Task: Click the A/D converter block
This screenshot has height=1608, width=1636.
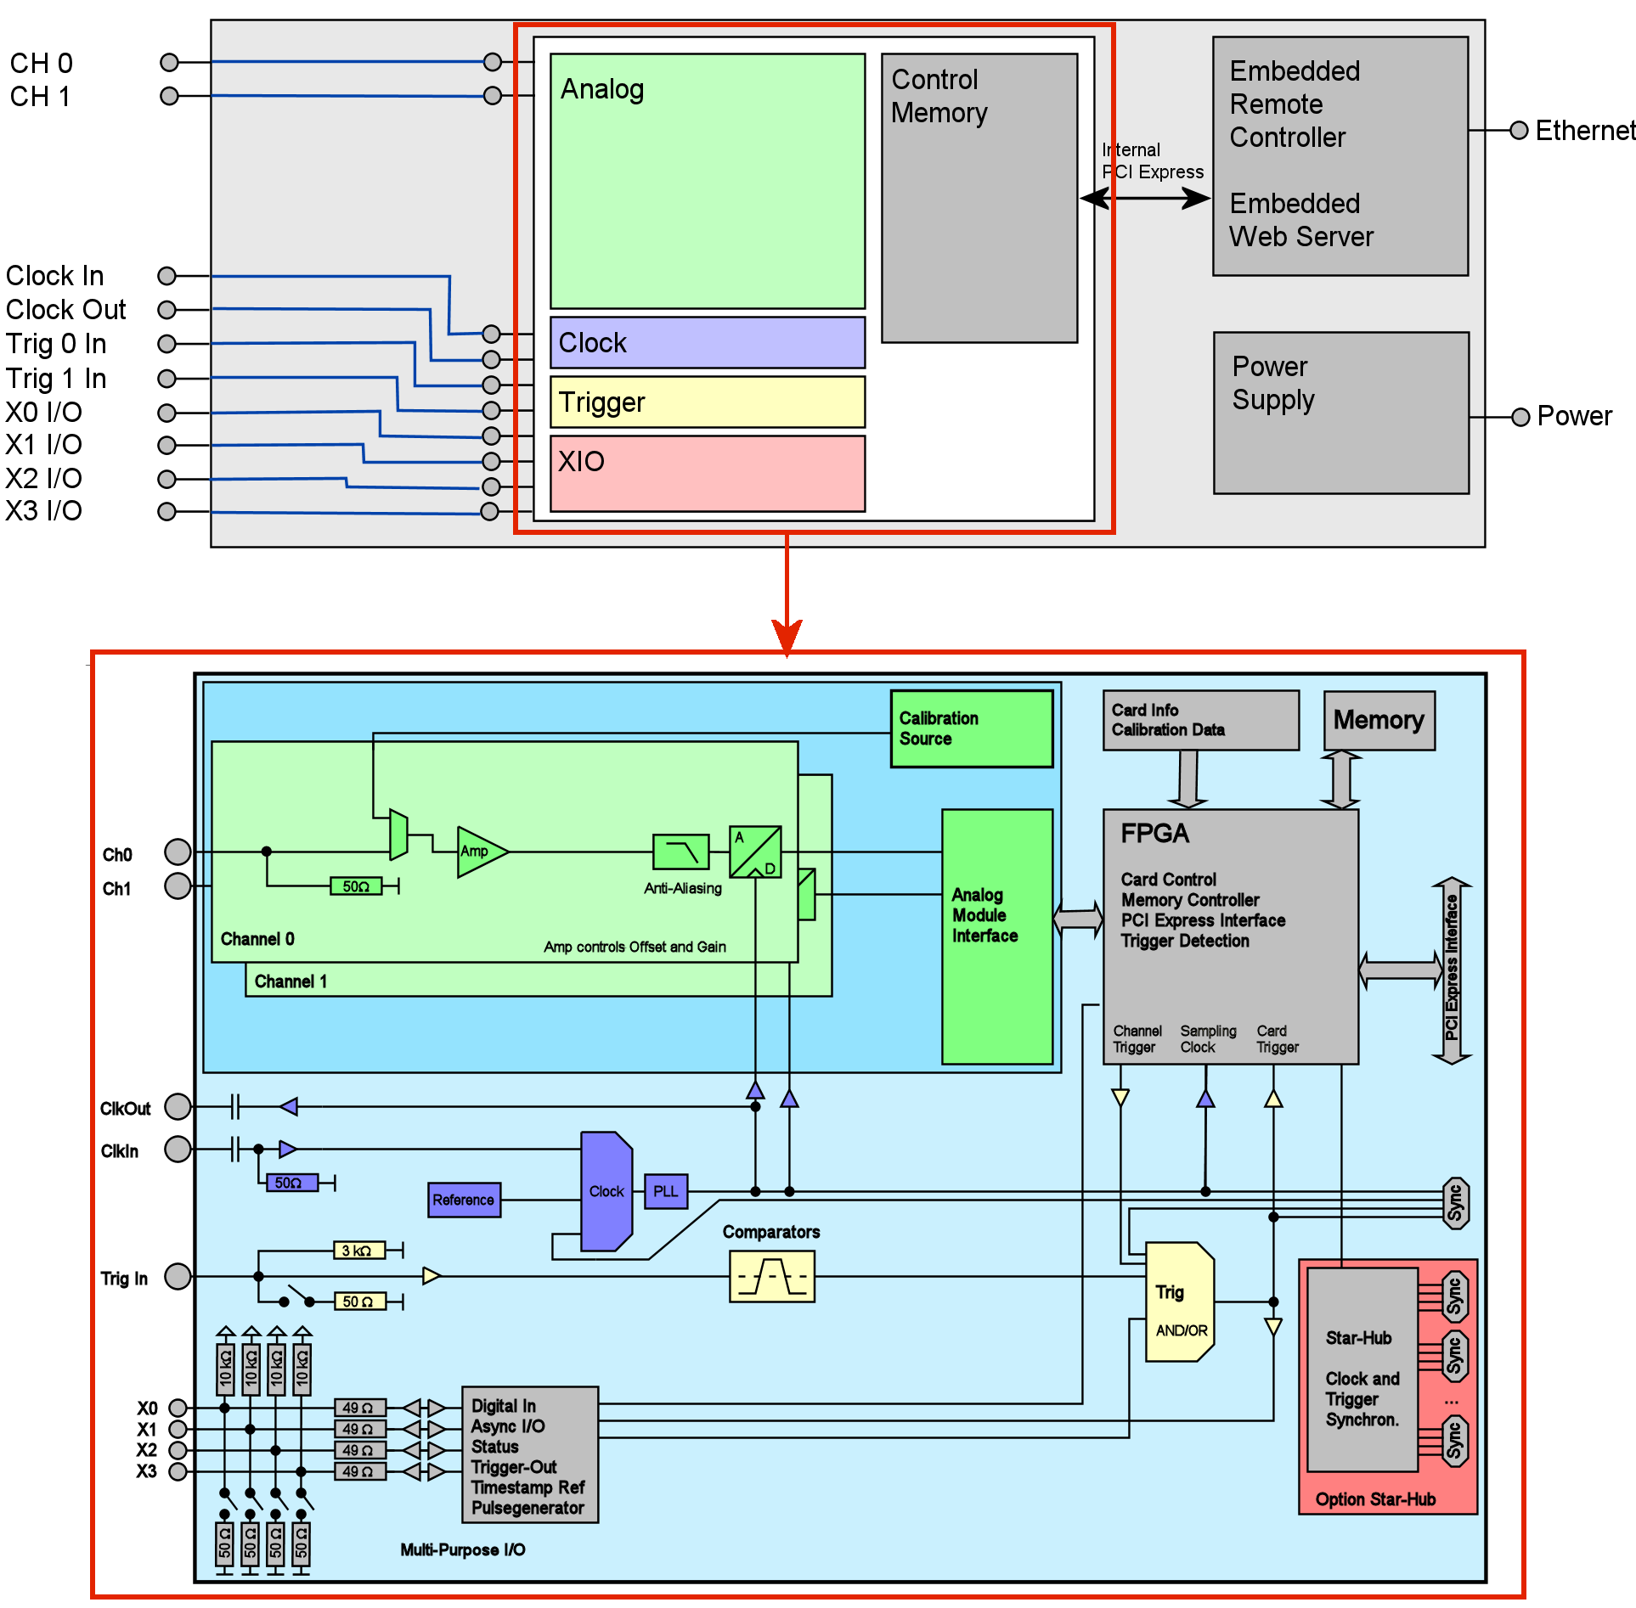Action: point(755,852)
